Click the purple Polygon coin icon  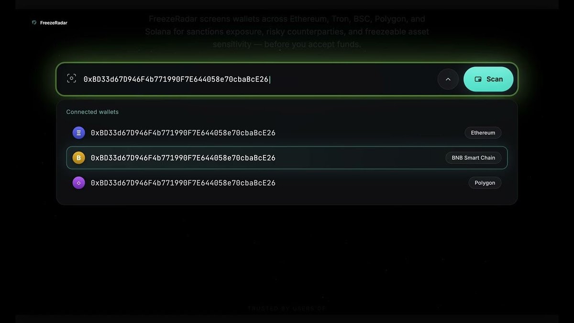(x=78, y=182)
